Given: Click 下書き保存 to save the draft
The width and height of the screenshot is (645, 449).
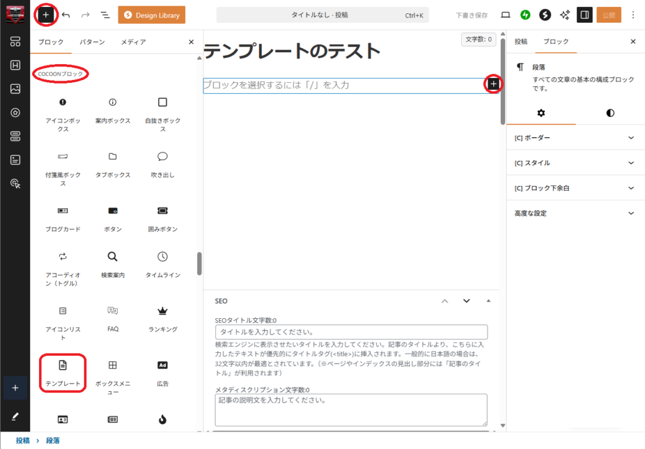Looking at the screenshot, I should tap(471, 14).
